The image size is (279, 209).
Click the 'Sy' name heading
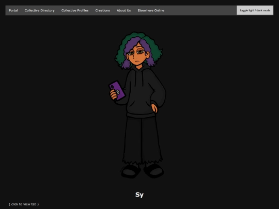pyautogui.click(x=139, y=195)
